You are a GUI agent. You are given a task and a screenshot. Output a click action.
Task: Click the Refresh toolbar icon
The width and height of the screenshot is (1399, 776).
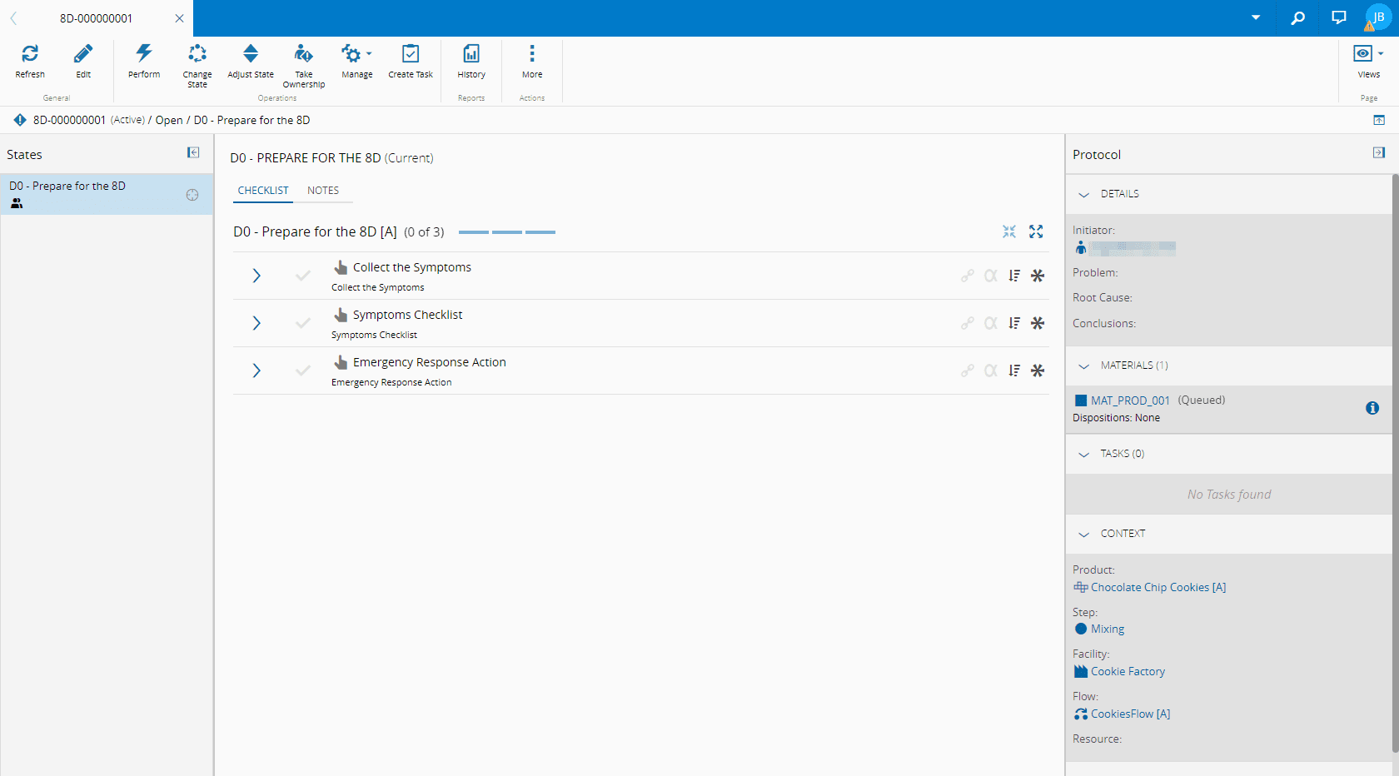point(30,55)
